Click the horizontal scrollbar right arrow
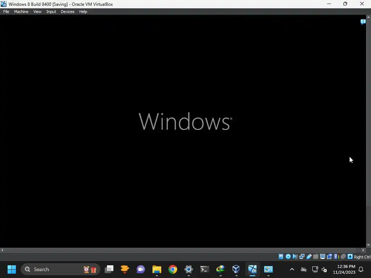Viewport: 371px width, 278px height. [x=363, y=250]
